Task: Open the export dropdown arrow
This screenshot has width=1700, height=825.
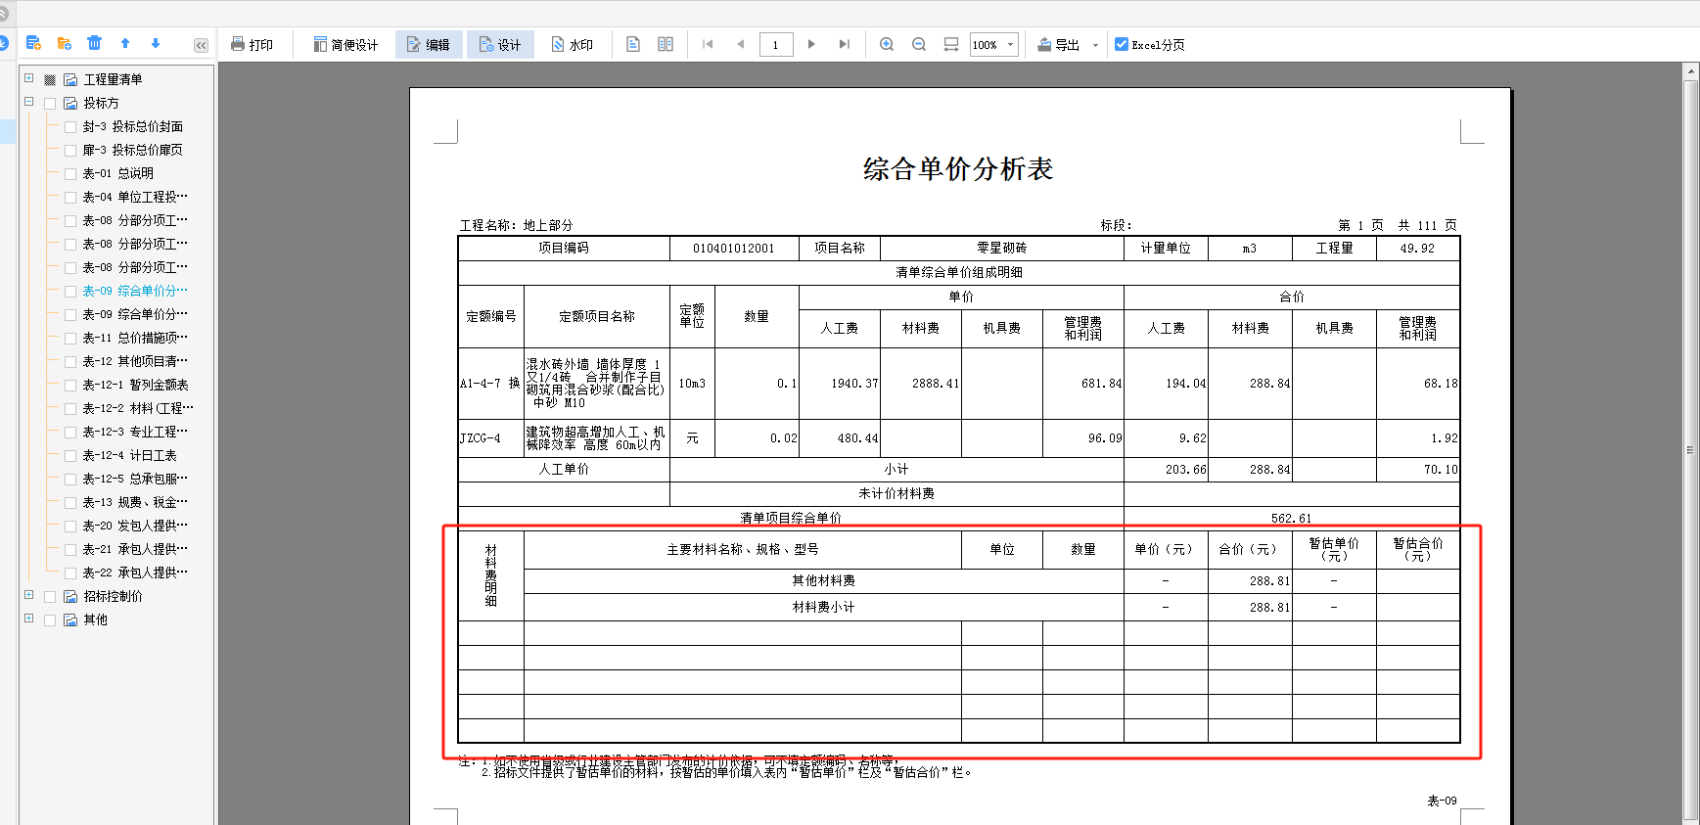Action: [x=1095, y=45]
